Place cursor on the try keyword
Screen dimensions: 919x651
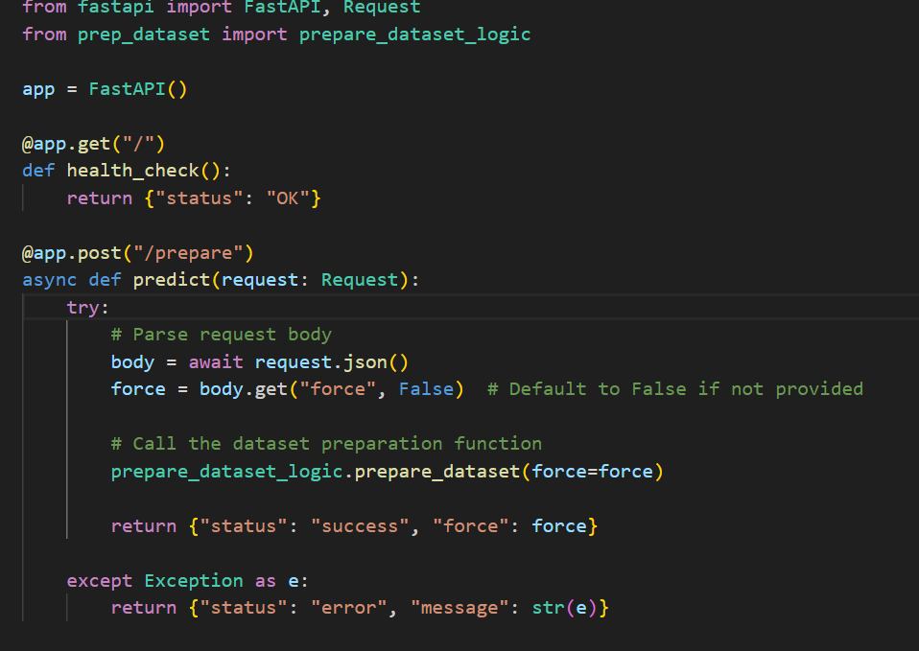click(83, 308)
